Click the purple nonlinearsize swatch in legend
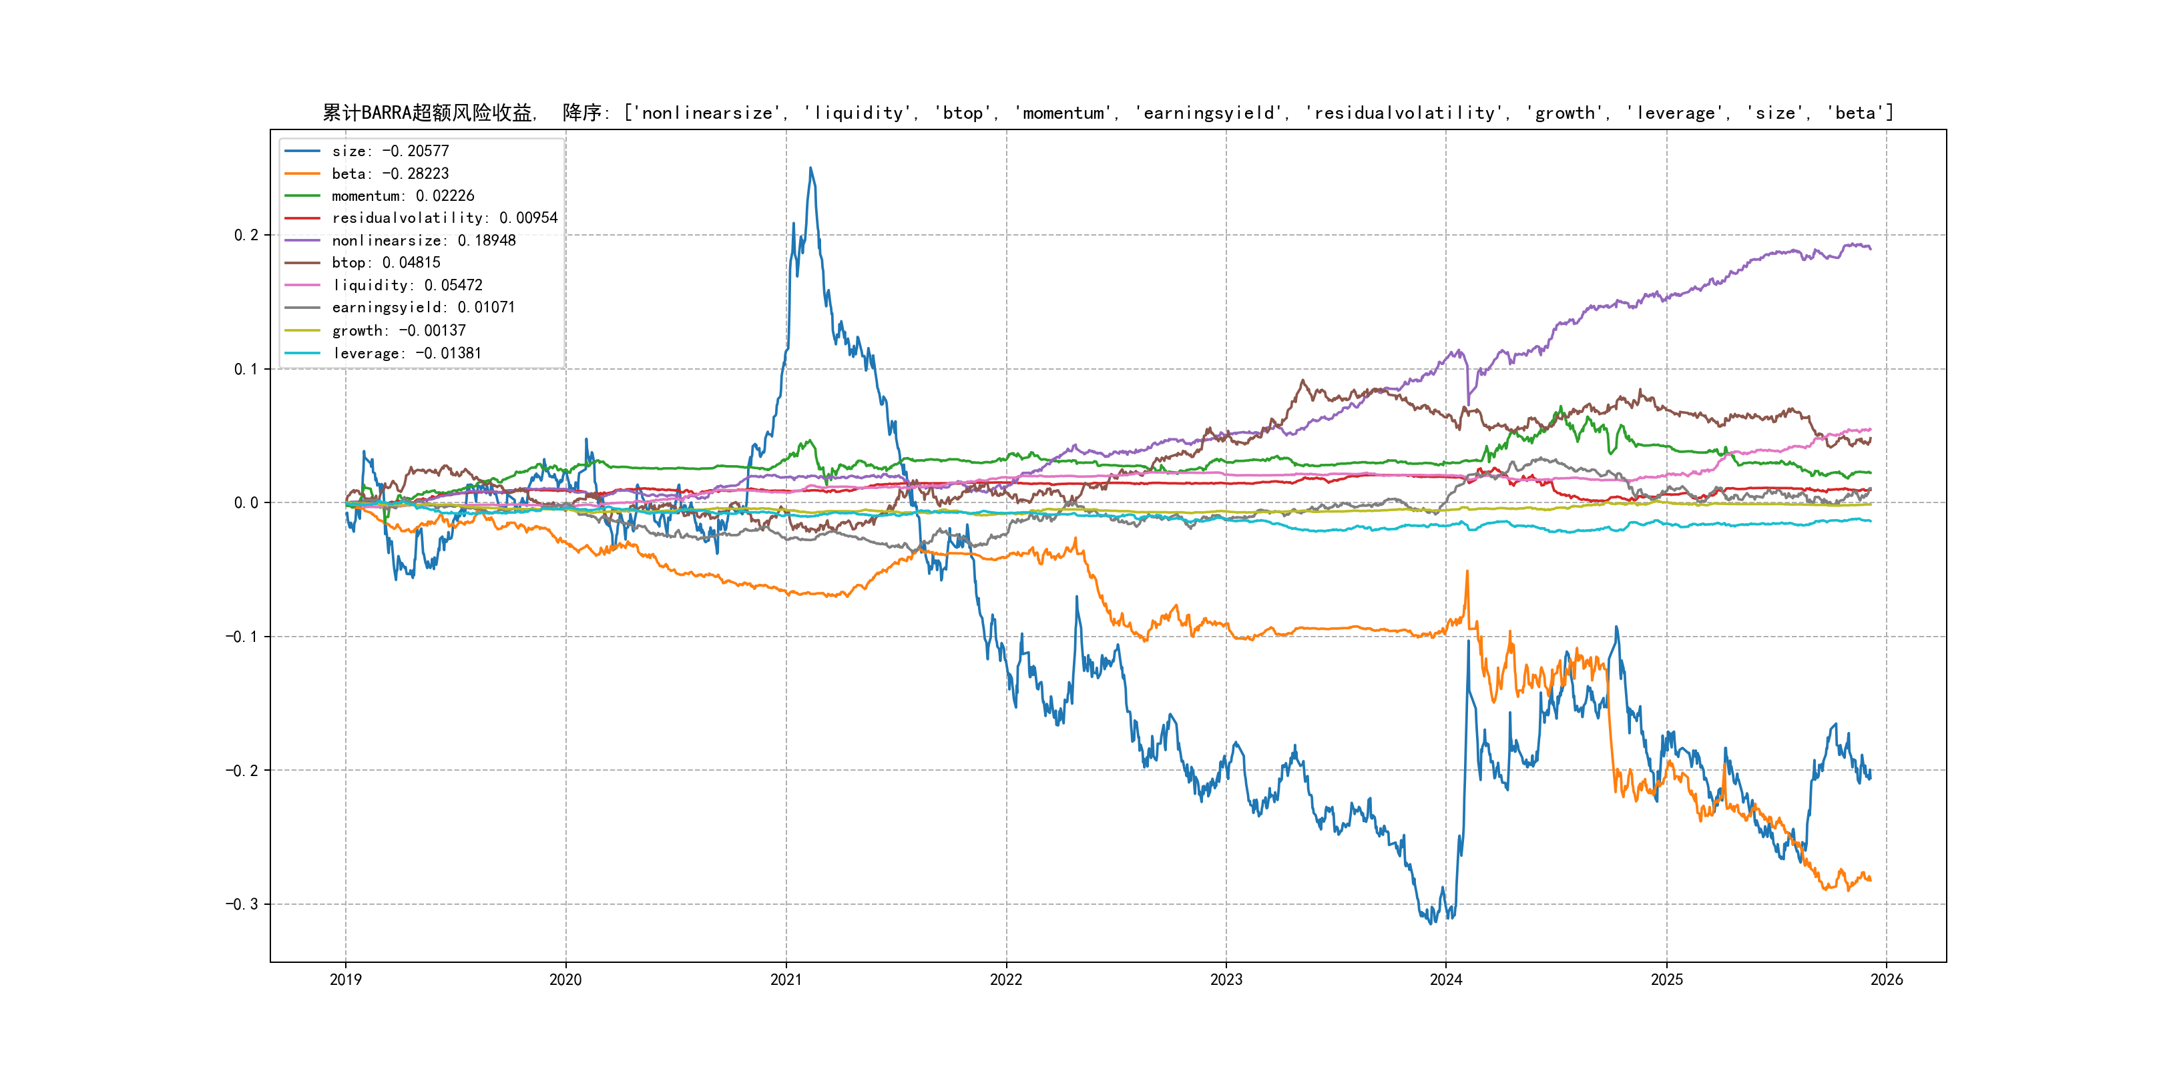Viewport: 2163px width, 1081px height. pyautogui.click(x=302, y=241)
